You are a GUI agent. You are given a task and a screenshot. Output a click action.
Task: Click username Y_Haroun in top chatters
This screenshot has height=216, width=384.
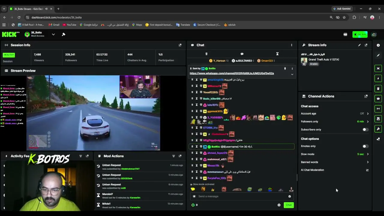point(219,61)
